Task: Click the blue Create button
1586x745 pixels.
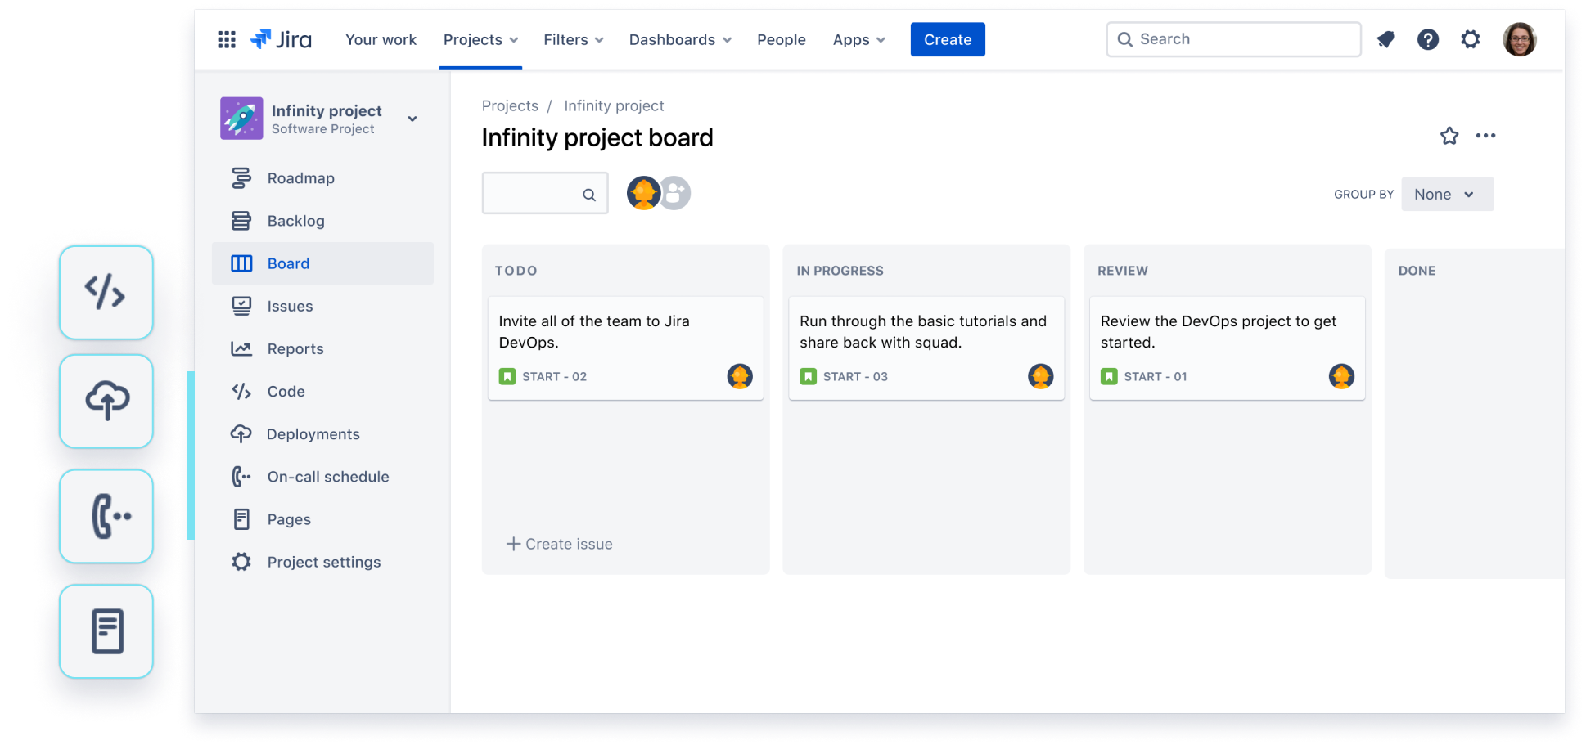Action: click(947, 38)
